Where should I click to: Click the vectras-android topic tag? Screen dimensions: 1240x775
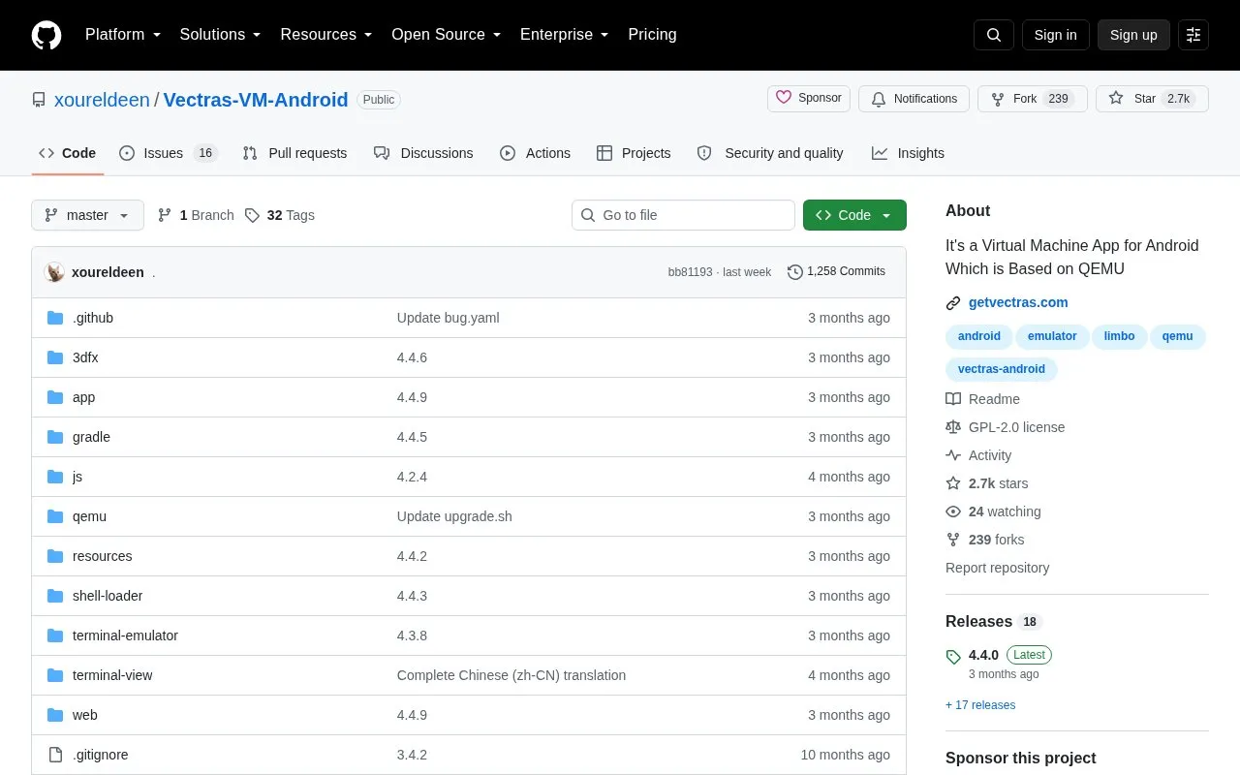pyautogui.click(x=1002, y=369)
